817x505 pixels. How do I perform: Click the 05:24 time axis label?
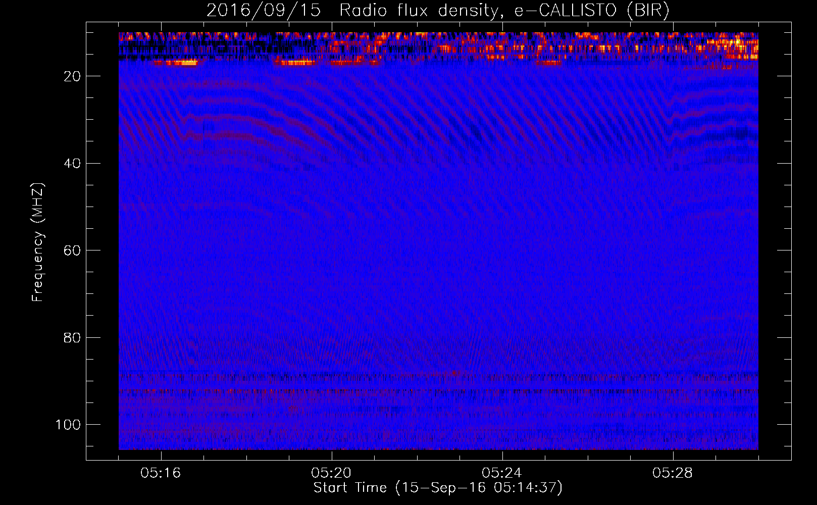(x=502, y=473)
